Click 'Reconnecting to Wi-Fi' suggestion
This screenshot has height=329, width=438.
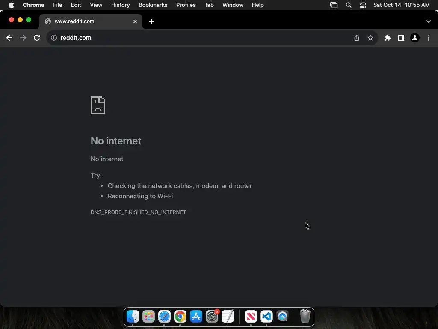point(140,196)
